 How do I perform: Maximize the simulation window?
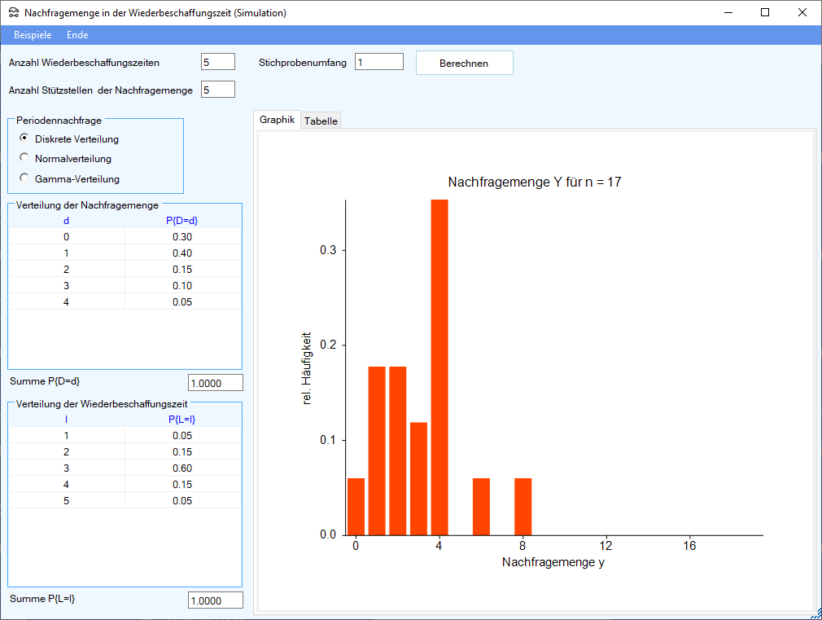point(764,13)
